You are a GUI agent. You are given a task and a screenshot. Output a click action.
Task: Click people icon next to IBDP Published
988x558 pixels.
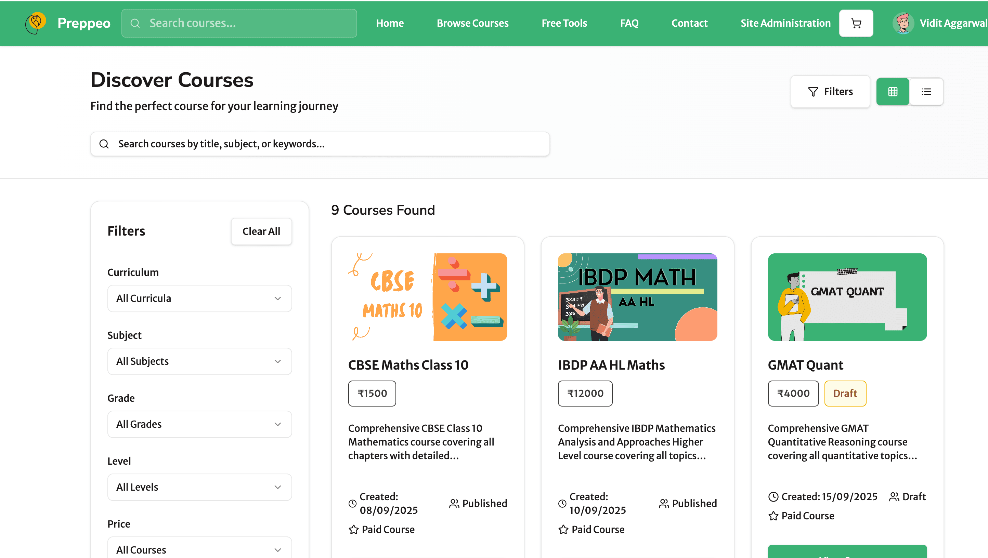664,504
